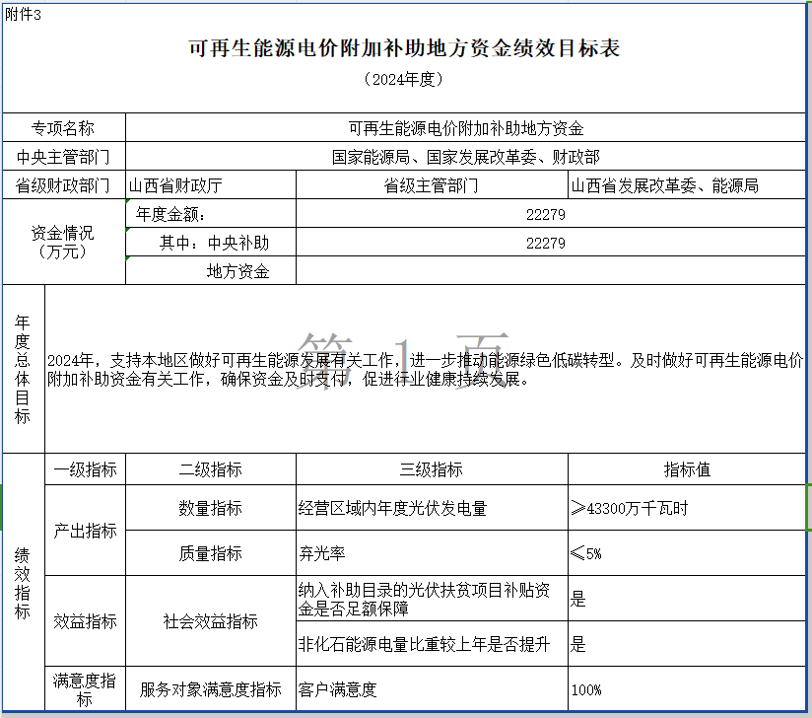Select the 省级主管部门 cell

point(432,185)
